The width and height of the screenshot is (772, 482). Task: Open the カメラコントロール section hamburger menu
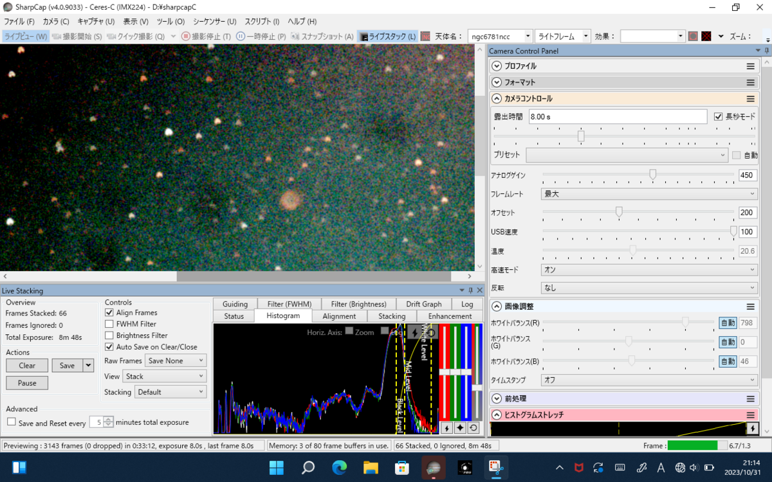[x=750, y=99]
